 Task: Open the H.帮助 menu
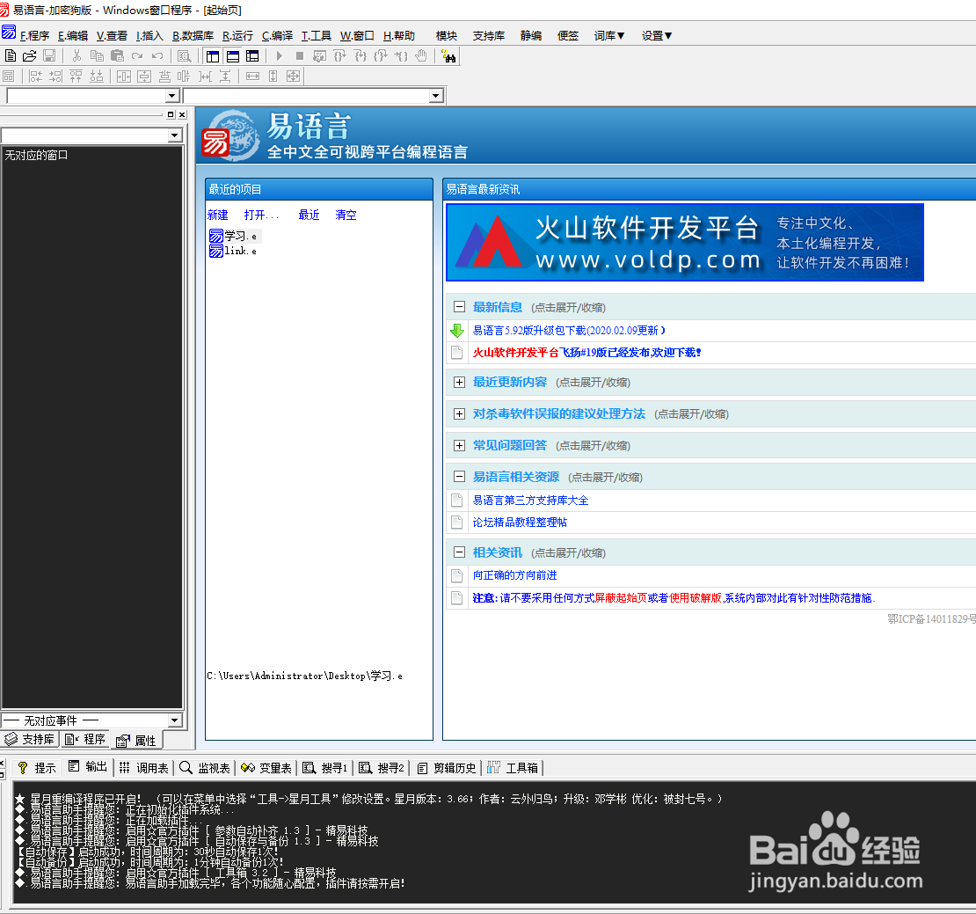[399, 35]
